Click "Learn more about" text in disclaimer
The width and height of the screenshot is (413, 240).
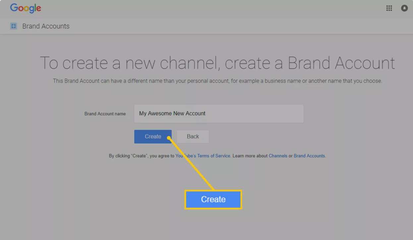coord(250,156)
